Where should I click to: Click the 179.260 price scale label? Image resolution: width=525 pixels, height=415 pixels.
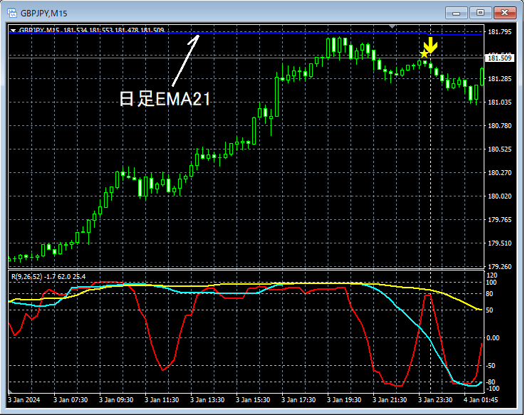(499, 266)
